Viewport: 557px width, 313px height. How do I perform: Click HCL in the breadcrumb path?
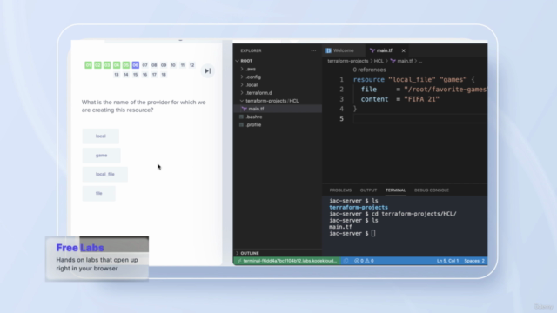point(379,61)
